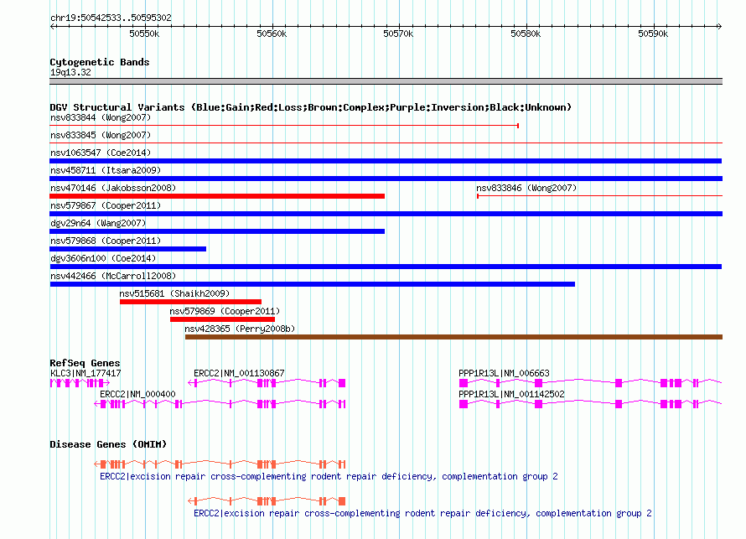Click the left arrow of the ruler

point(52,26)
